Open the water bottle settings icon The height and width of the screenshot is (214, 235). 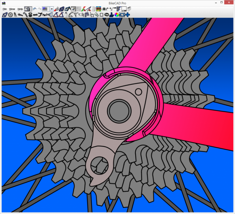click(66, 15)
